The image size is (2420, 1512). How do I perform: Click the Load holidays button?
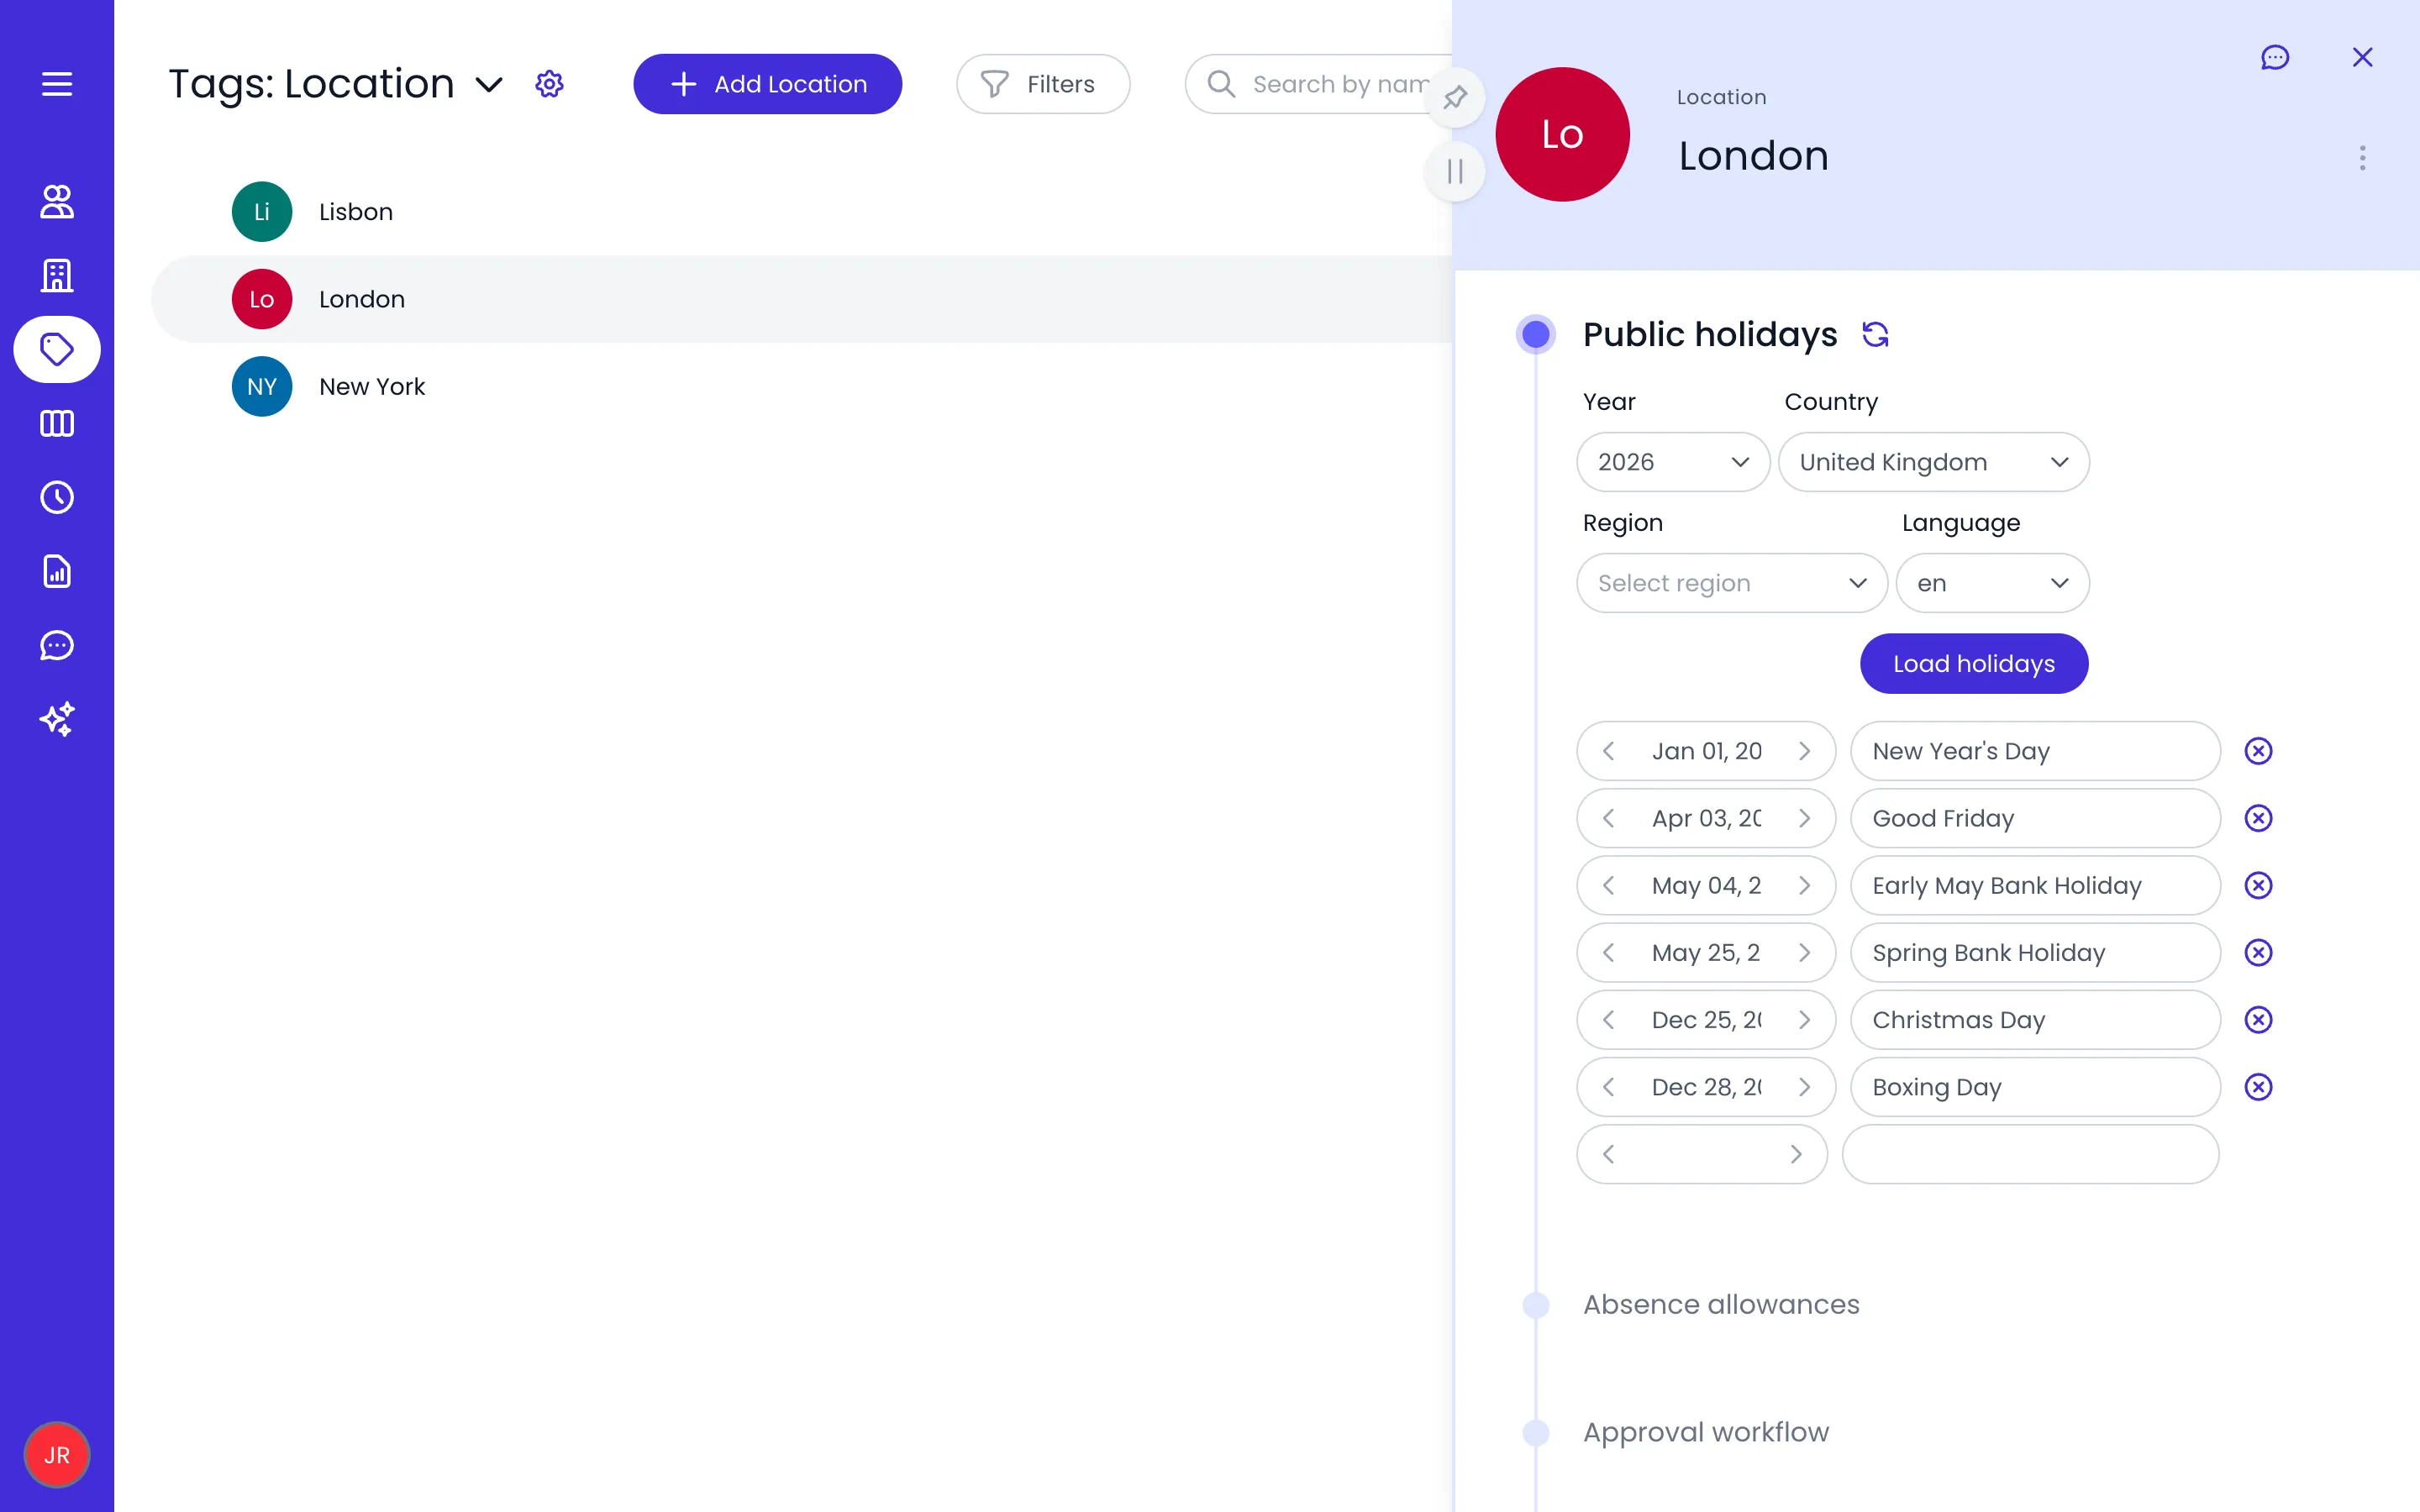1973,664
